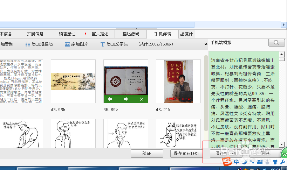The width and height of the screenshot is (287, 170).
Task: Click the Add Image picture icon
Action: (67, 44)
